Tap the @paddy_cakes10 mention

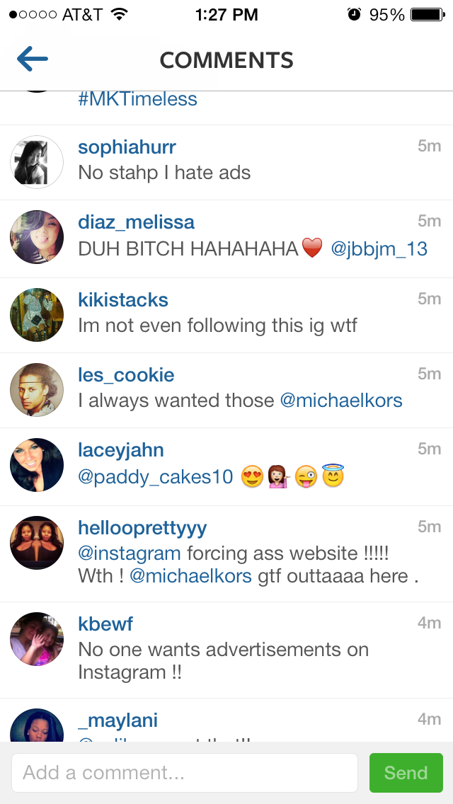point(156,477)
